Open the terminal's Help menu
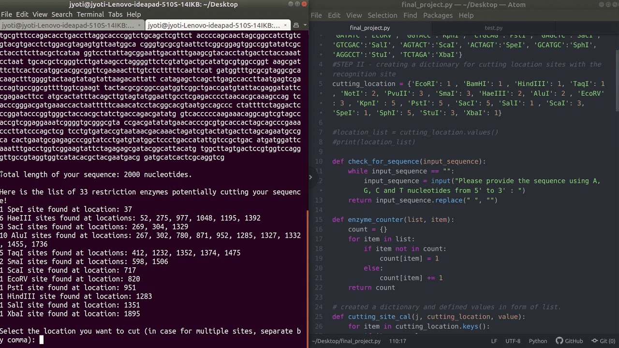 pos(134,14)
